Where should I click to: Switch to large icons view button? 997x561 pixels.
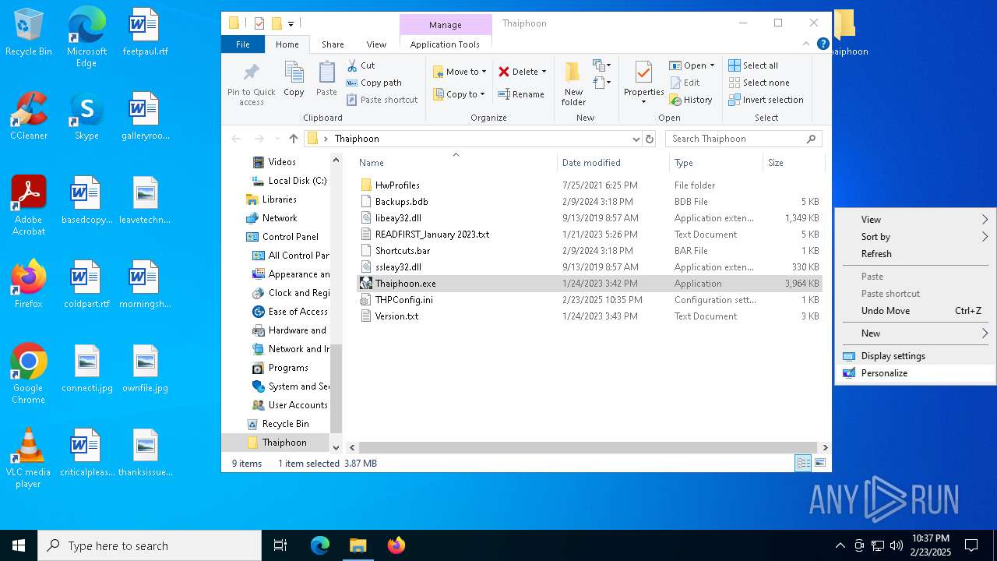tap(820, 464)
